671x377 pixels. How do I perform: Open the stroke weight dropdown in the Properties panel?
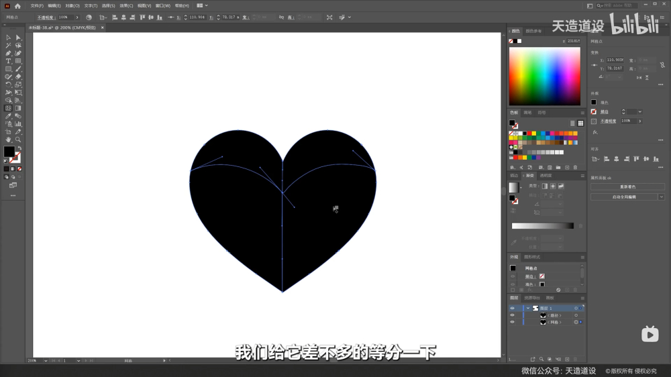pyautogui.click(x=639, y=111)
